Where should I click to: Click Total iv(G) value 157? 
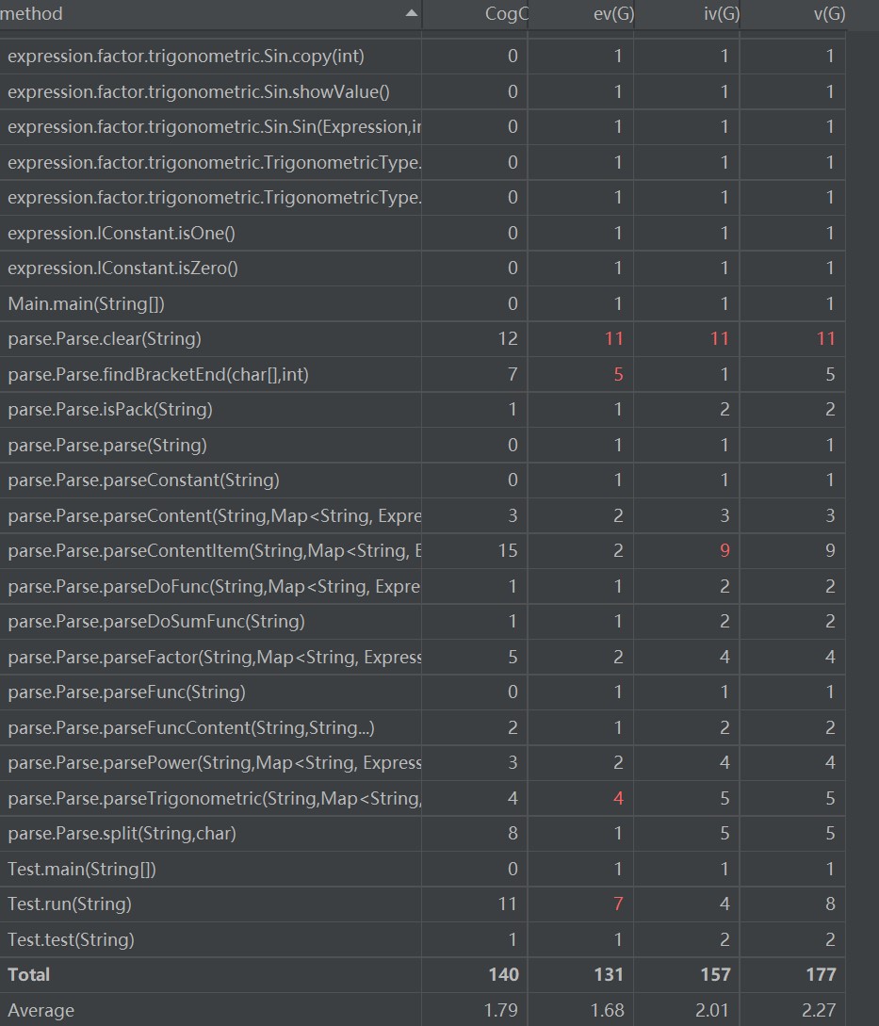coord(715,975)
